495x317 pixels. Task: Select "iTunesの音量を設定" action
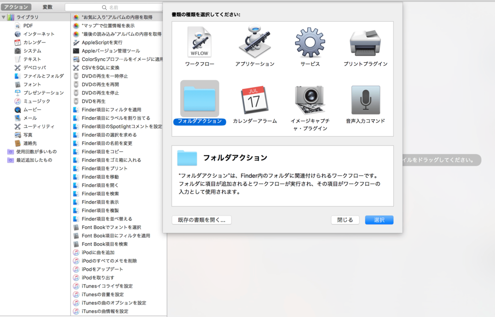(102, 295)
